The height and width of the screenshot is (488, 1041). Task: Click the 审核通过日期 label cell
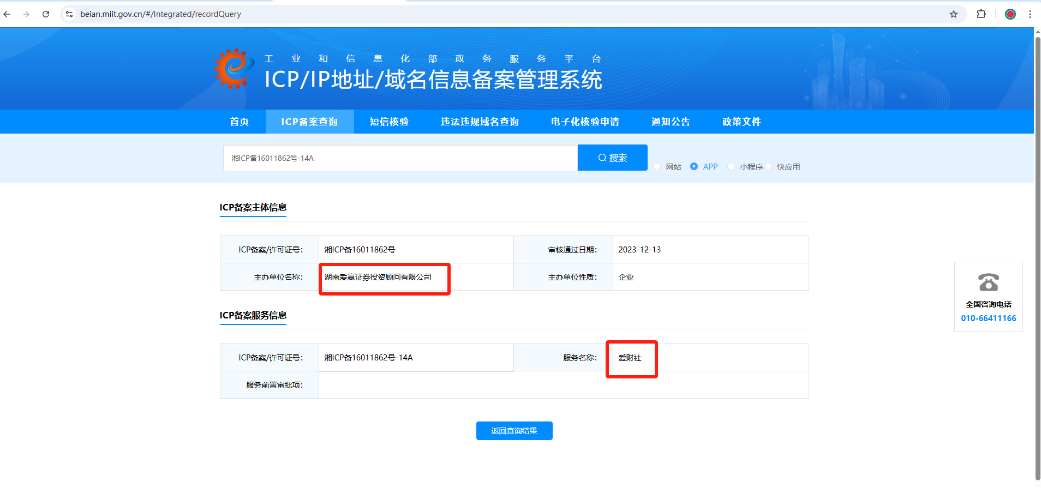click(564, 250)
